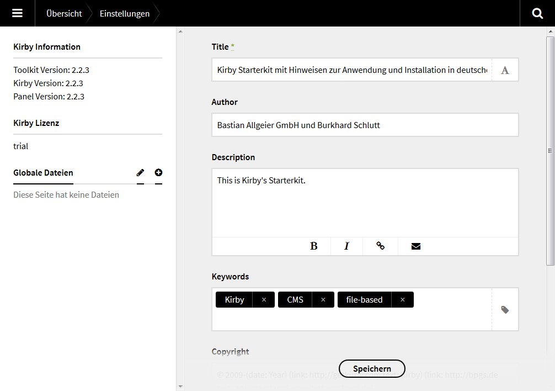This screenshot has height=391, width=555.
Task: Click the right-side vertical scrollbar
Action: click(549, 149)
